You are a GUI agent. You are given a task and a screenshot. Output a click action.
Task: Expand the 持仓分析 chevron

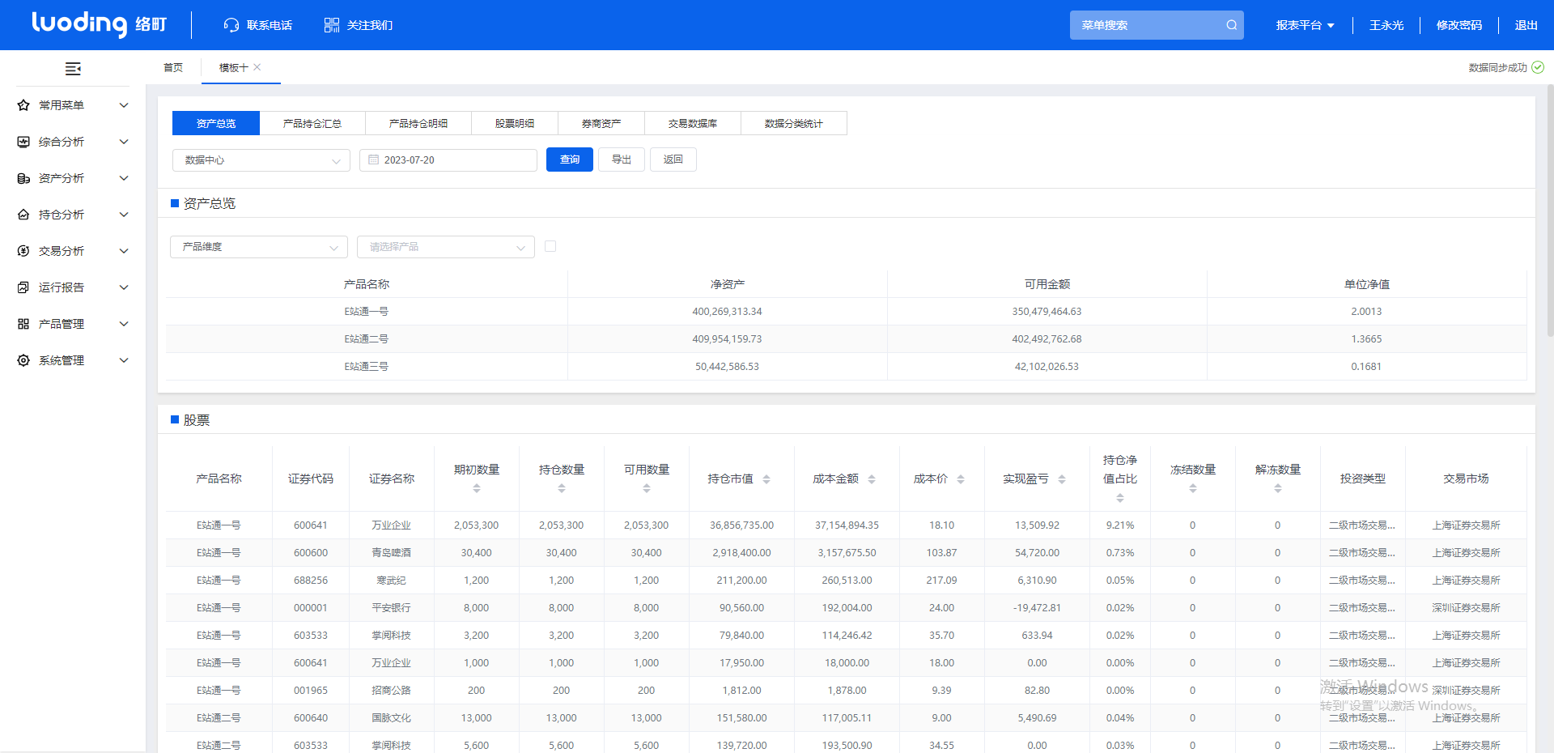click(x=124, y=215)
